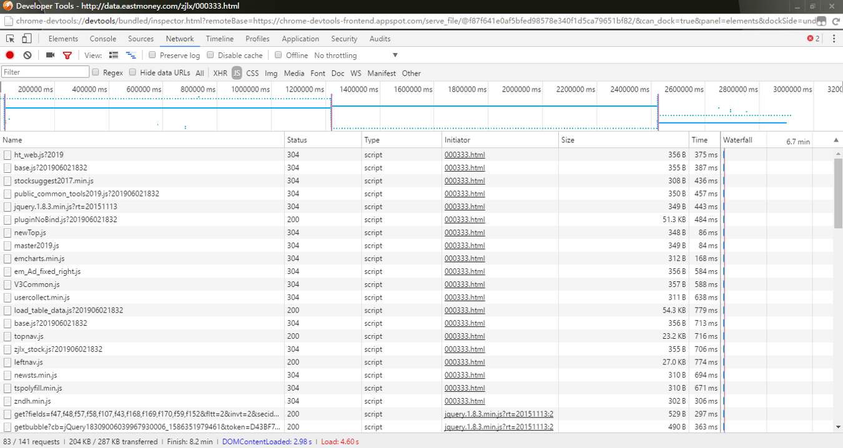Viewport: 843px width, 448px height.
Task: Open 000333.html initiator for newTop.js
Action: [x=465, y=233]
